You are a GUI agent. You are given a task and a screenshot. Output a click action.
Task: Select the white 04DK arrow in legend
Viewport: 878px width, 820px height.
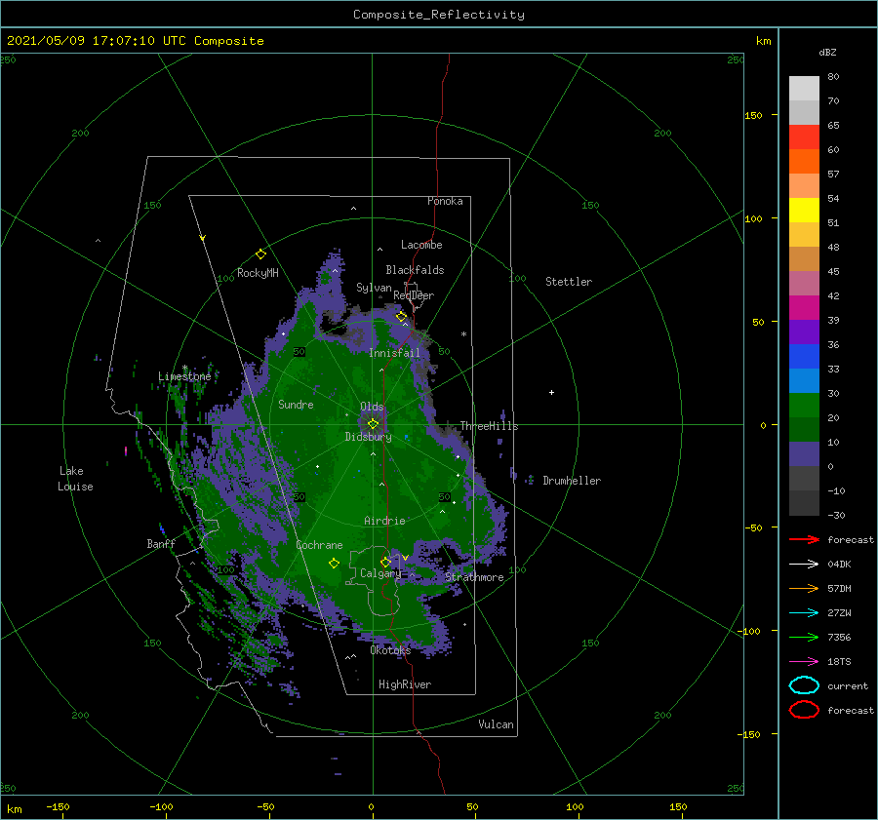804,565
